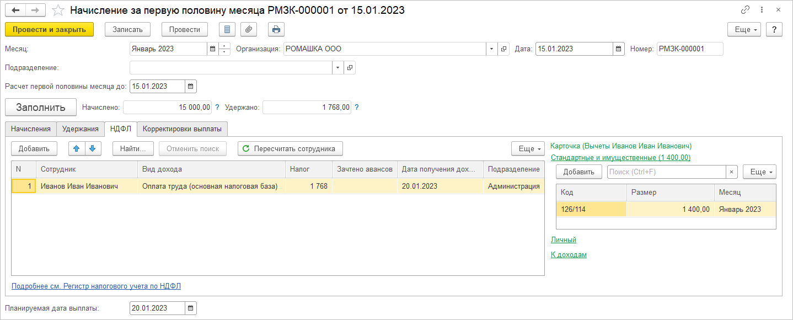Copy link using chain icon
This screenshot has height=320, width=793.
[746, 10]
